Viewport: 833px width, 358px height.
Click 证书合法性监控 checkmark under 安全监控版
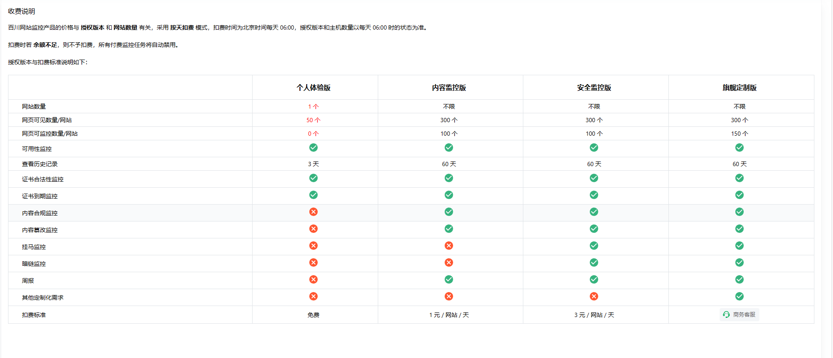594,178
